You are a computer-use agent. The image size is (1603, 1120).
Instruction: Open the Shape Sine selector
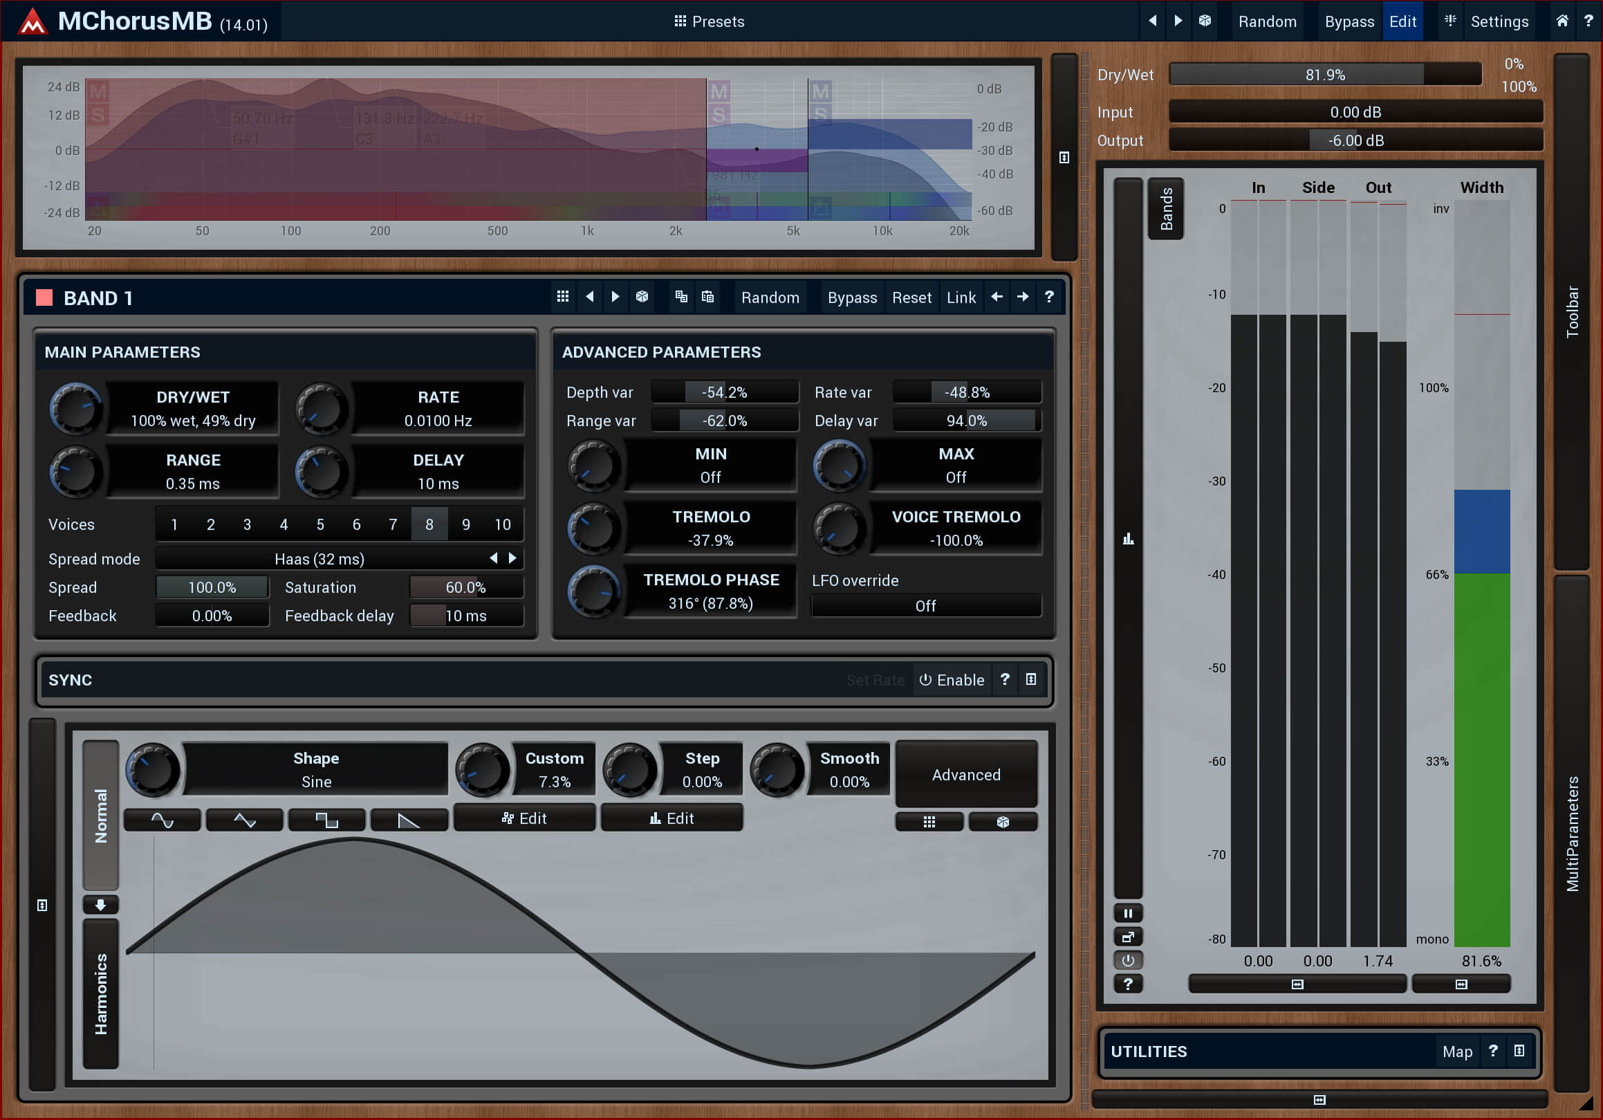point(316,769)
